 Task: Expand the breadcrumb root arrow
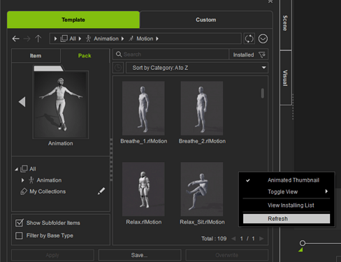click(x=55, y=38)
